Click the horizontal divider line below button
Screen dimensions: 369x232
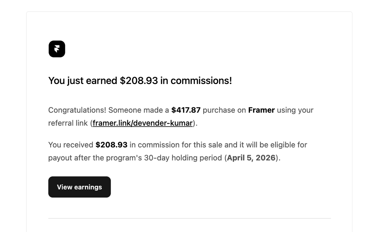tap(189, 218)
